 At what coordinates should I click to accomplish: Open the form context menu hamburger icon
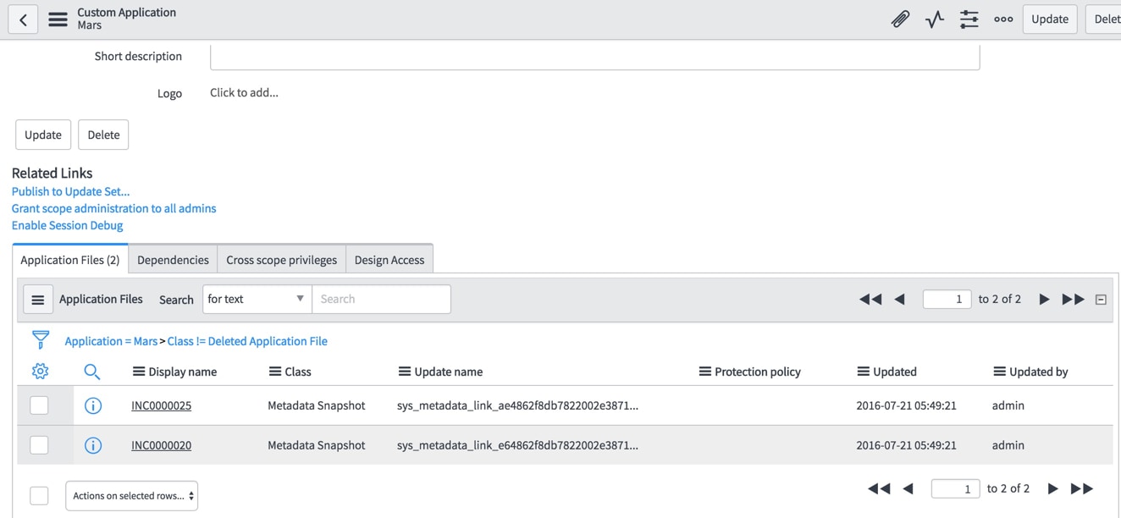[x=58, y=19]
